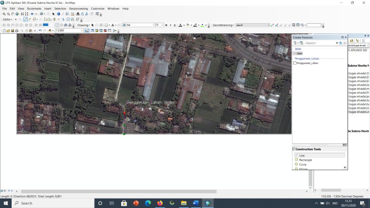The width and height of the screenshot is (370, 208).
Task: Toggle the Penggunaan_Lahan template checkbox
Action: pyautogui.click(x=295, y=63)
